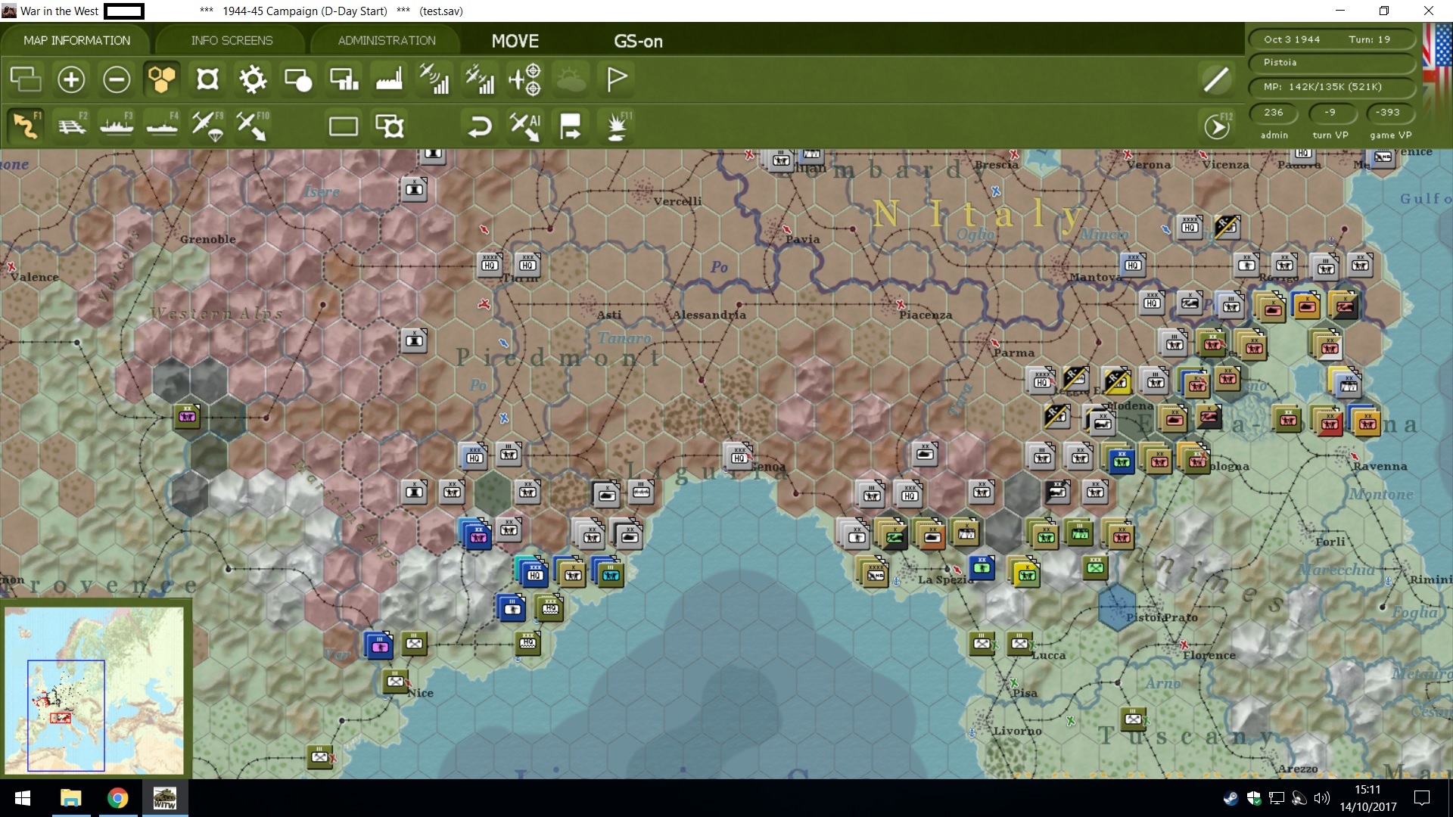Toggle the weather sun-and-cloud icon
Viewport: 1453px width, 817px height.
point(571,79)
